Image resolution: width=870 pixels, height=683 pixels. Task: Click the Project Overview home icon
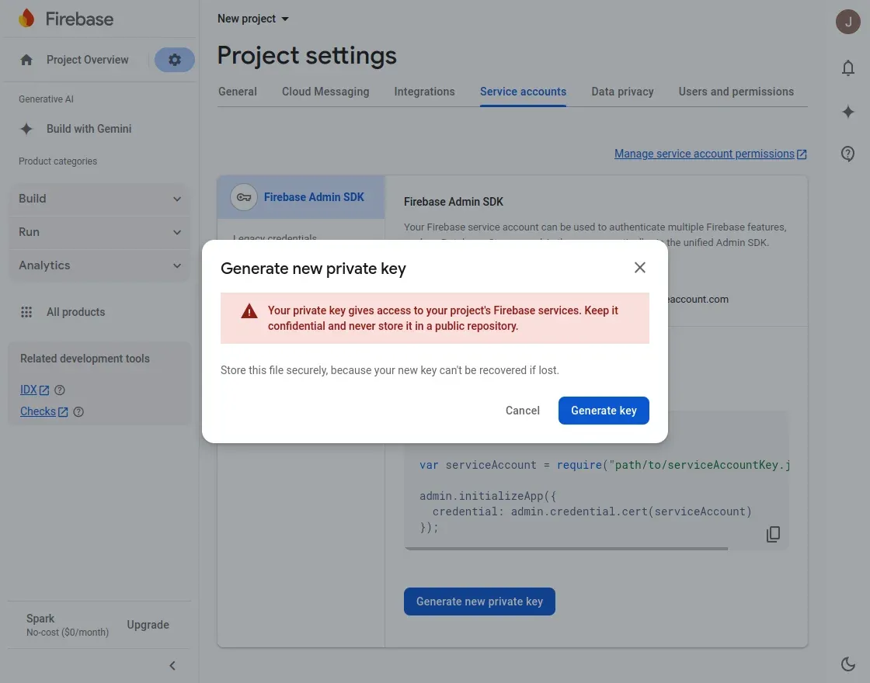pos(26,60)
